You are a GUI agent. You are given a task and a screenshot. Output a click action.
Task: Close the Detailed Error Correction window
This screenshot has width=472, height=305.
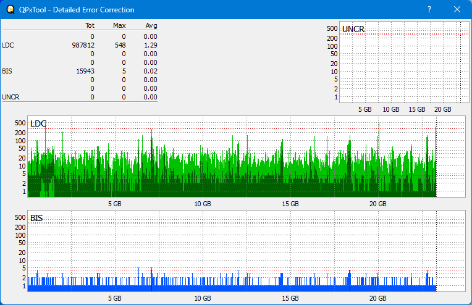click(457, 9)
